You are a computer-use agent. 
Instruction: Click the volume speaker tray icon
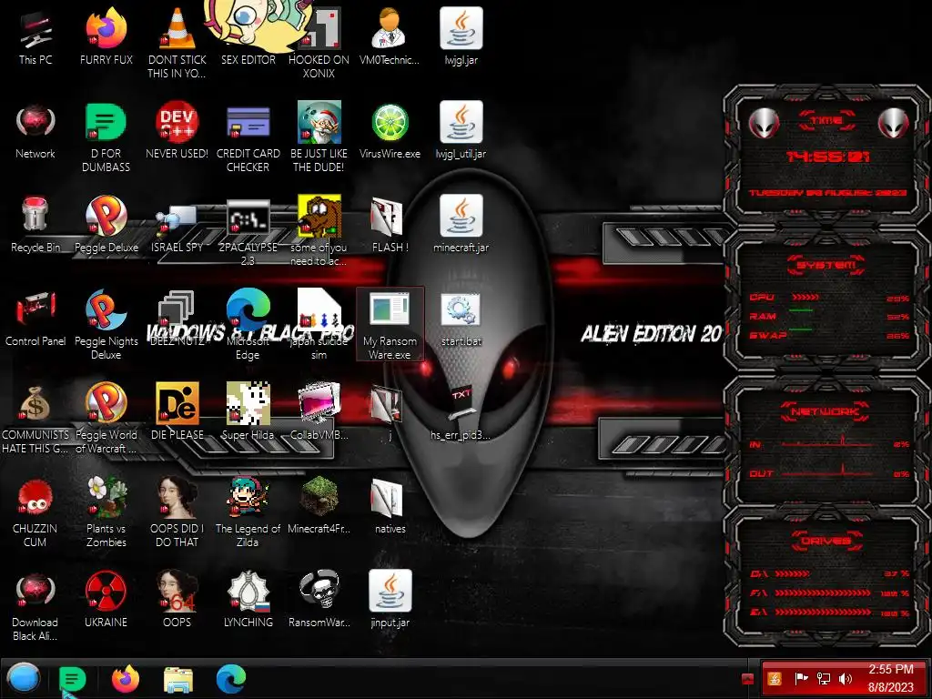coord(845,679)
